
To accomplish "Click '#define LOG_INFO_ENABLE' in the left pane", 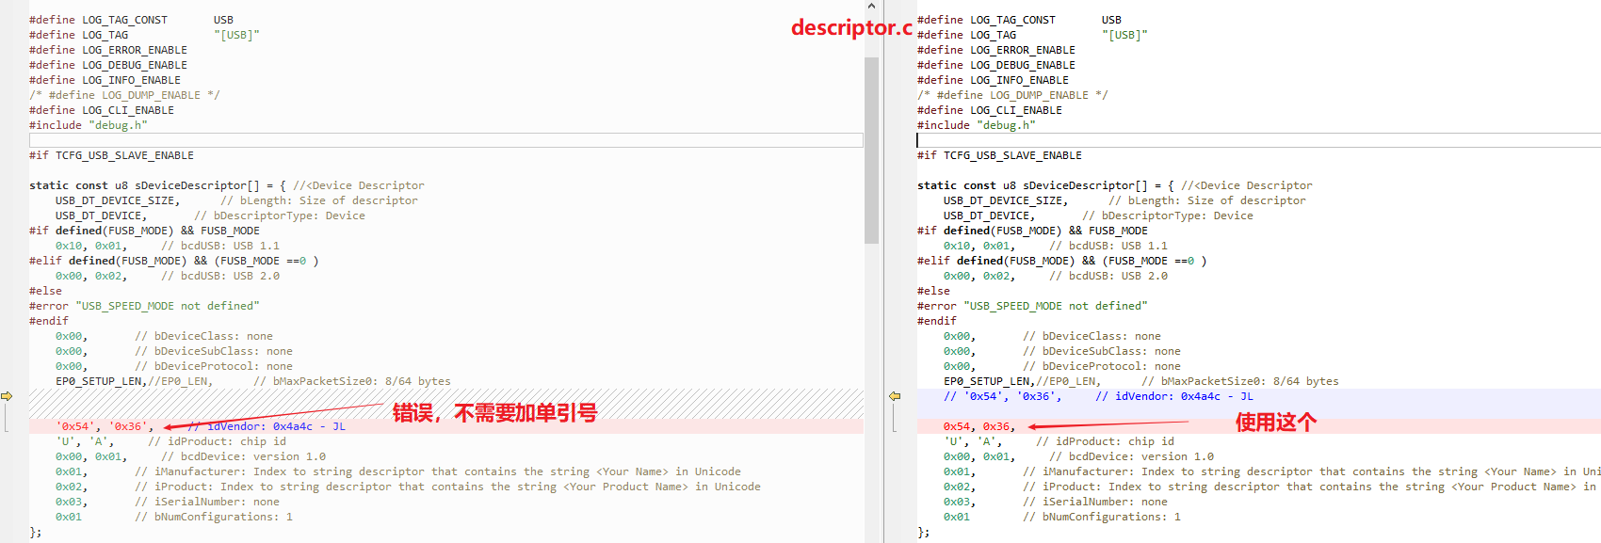I will click(x=105, y=80).
